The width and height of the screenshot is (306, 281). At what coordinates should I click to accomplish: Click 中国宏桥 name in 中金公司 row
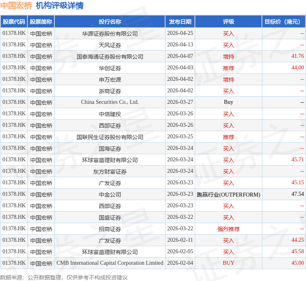(x=41, y=195)
